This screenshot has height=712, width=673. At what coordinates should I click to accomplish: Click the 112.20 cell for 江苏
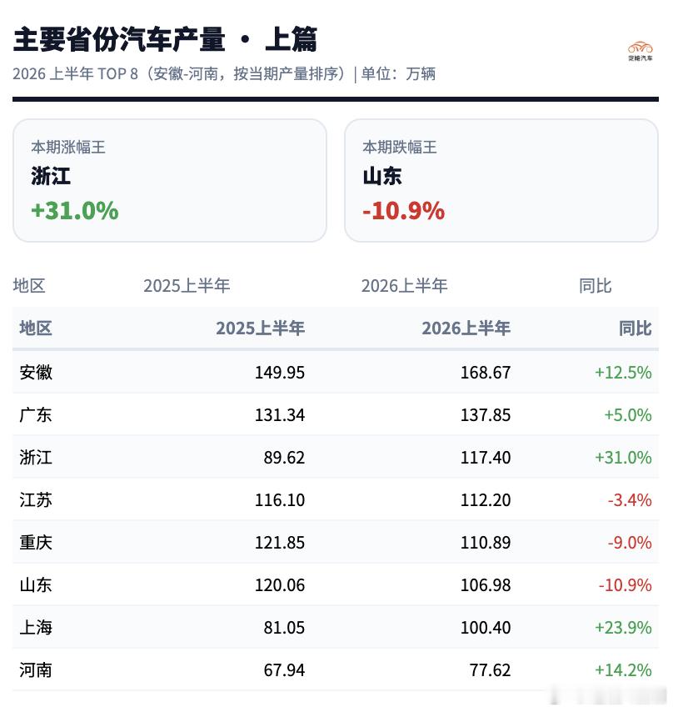tap(486, 500)
